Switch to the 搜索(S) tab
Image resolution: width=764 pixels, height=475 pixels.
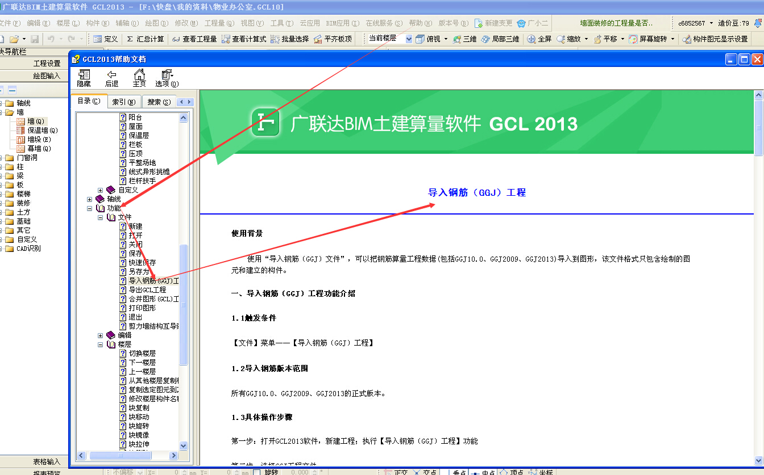[x=159, y=102]
